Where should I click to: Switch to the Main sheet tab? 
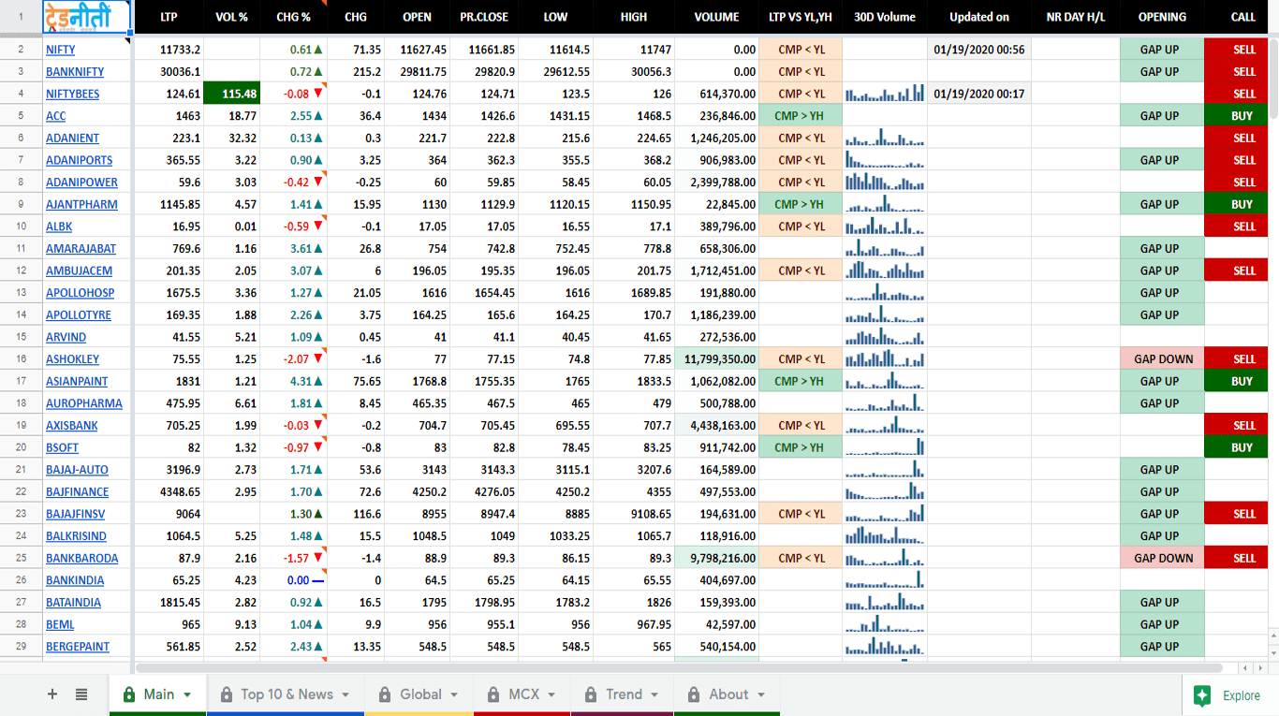157,694
